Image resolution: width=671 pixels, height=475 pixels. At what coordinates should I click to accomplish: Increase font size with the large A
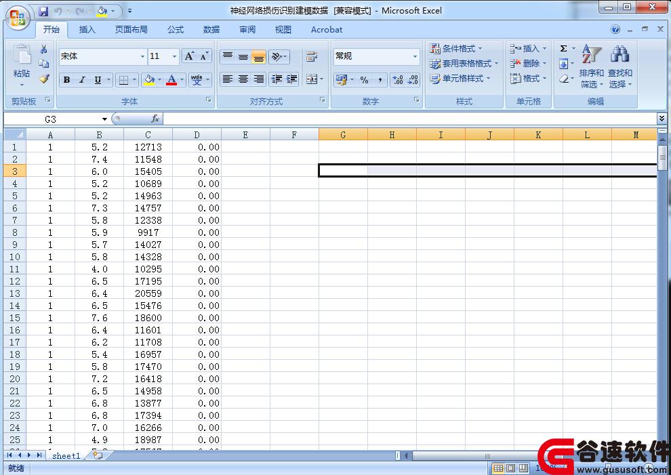[188, 56]
